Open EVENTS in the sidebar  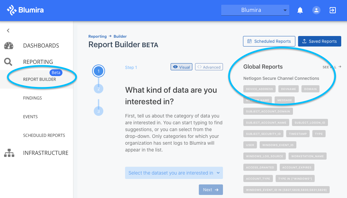[30, 116]
